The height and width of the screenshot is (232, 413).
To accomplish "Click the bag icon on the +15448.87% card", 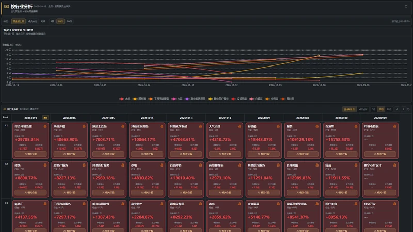I will pyautogui.click(x=278, y=126).
